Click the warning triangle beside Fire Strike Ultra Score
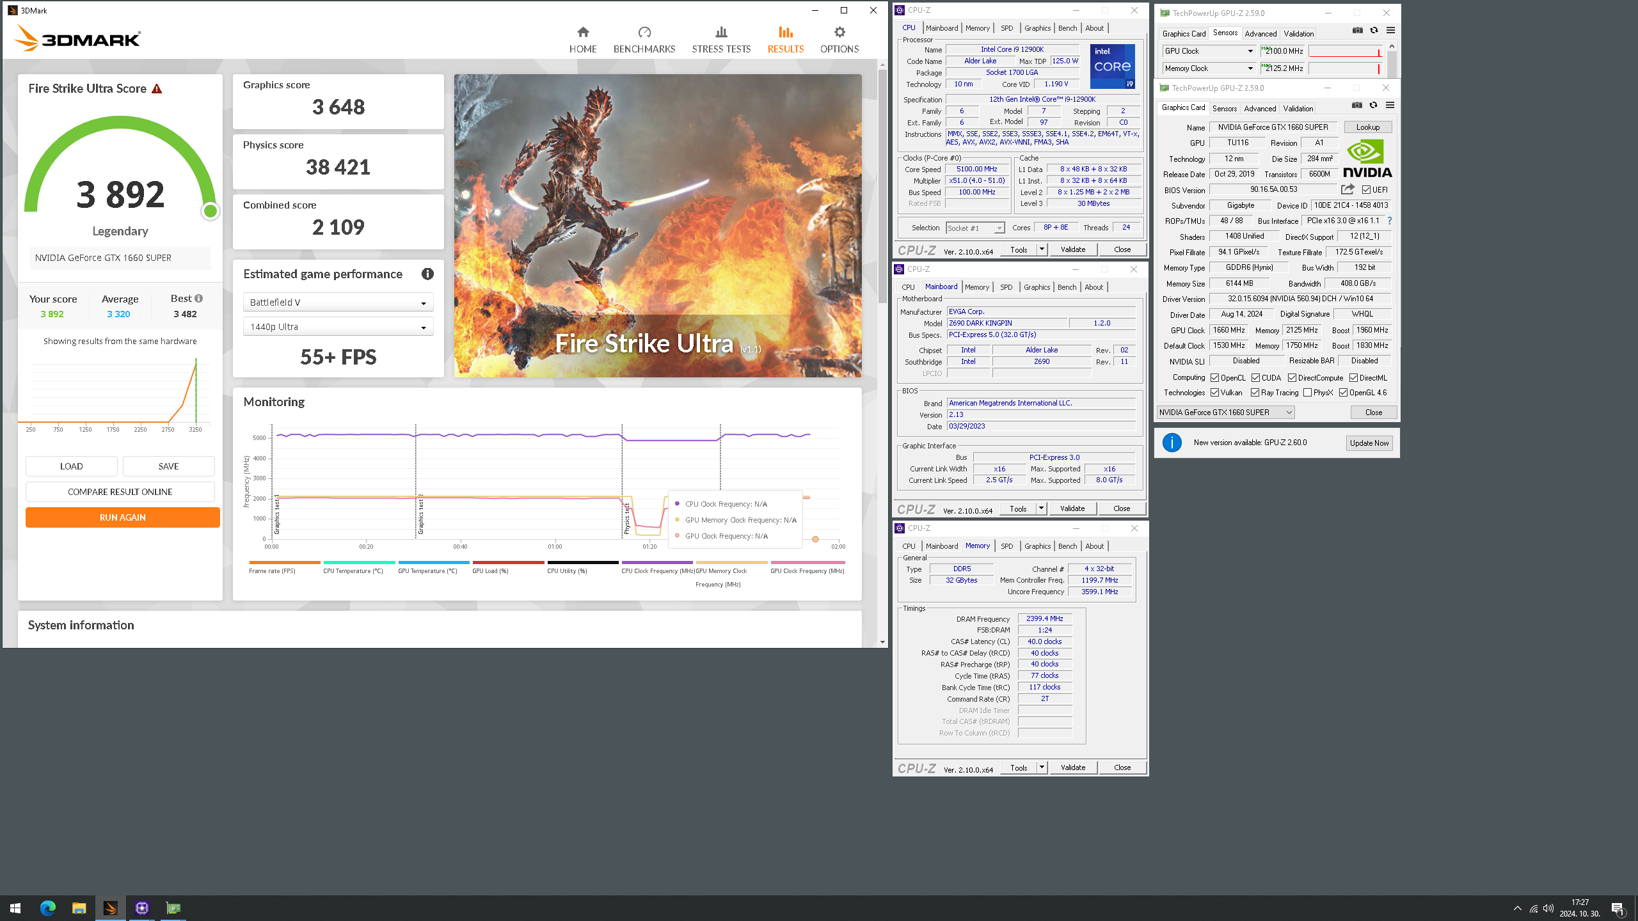 pyautogui.click(x=157, y=89)
